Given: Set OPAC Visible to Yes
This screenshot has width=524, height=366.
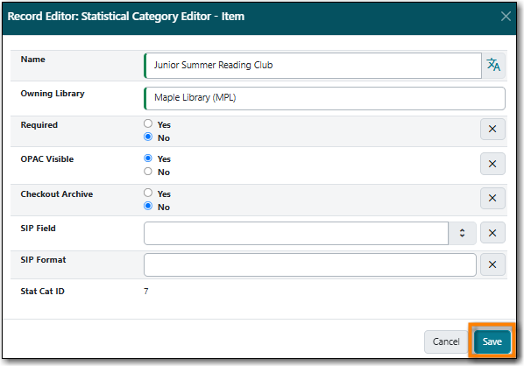Looking at the screenshot, I should pyautogui.click(x=148, y=158).
